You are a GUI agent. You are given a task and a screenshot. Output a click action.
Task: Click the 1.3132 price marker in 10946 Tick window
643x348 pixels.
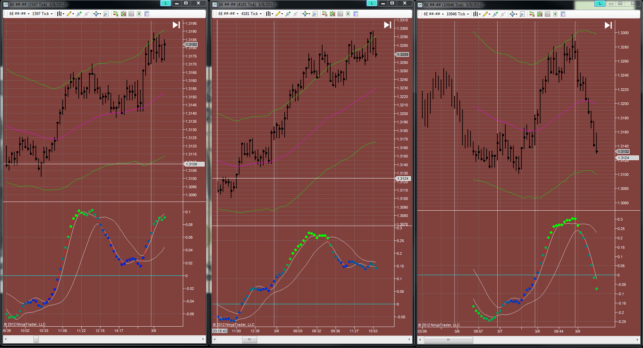pyautogui.click(x=623, y=151)
